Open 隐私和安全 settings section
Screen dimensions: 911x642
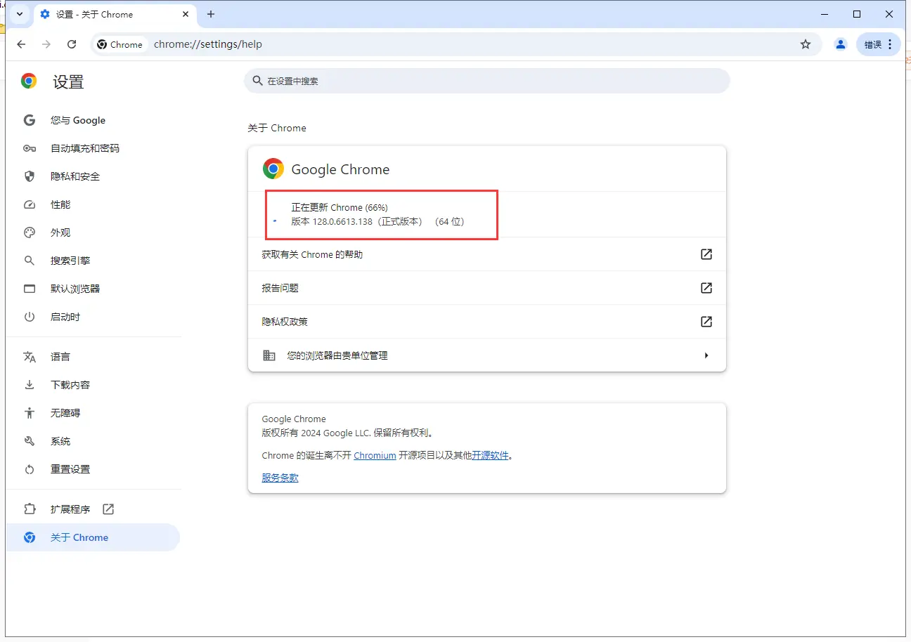coord(93,176)
